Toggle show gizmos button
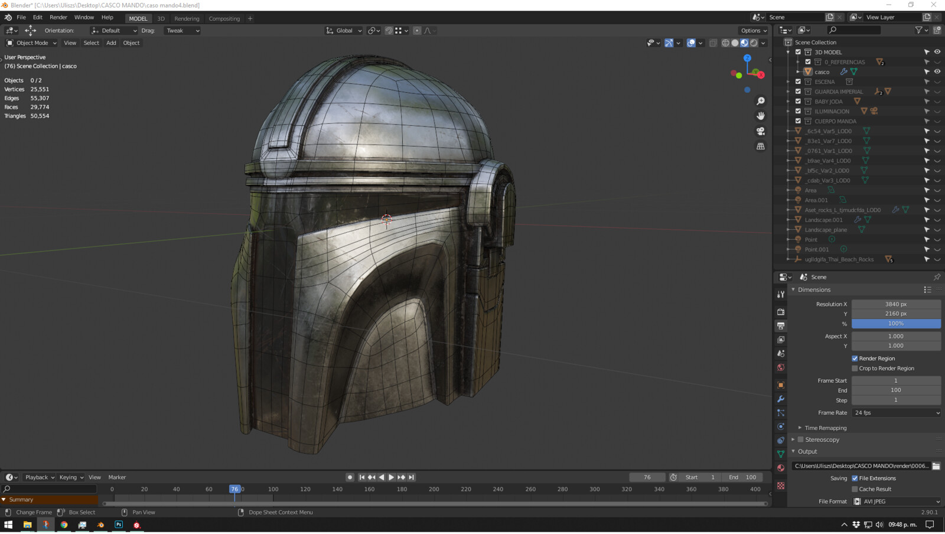Screen dimensions: 945x534 tap(669, 43)
